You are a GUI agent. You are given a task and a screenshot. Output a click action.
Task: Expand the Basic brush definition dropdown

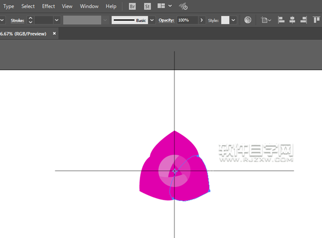[152, 20]
